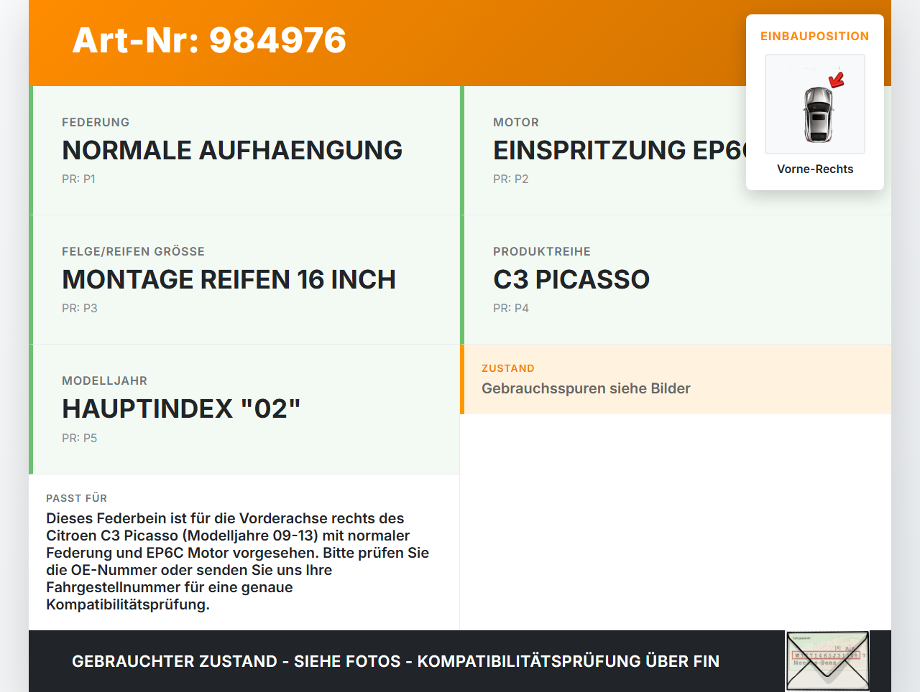Click the Art-Nr: 984976 text
This screenshot has height=692, width=920.
[x=208, y=41]
